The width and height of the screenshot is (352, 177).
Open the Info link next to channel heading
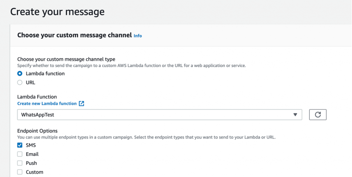138,35
